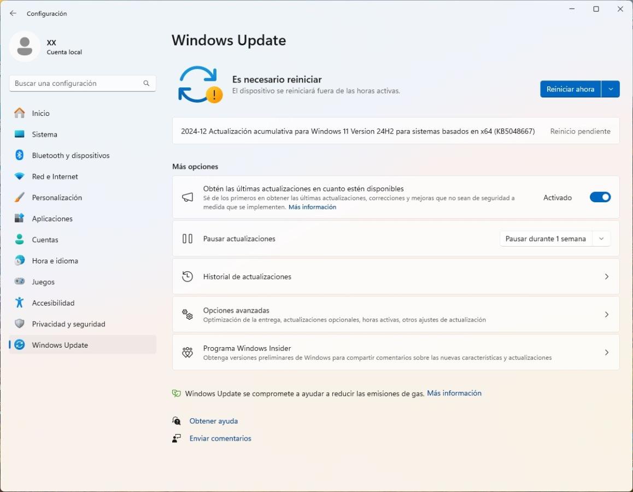Go to Sistema in the sidebar
Viewport: 633px width, 492px height.
pyautogui.click(x=44, y=134)
